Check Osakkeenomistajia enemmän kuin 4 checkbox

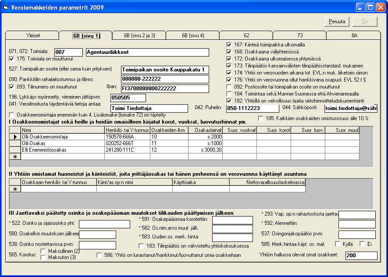click(x=11, y=115)
